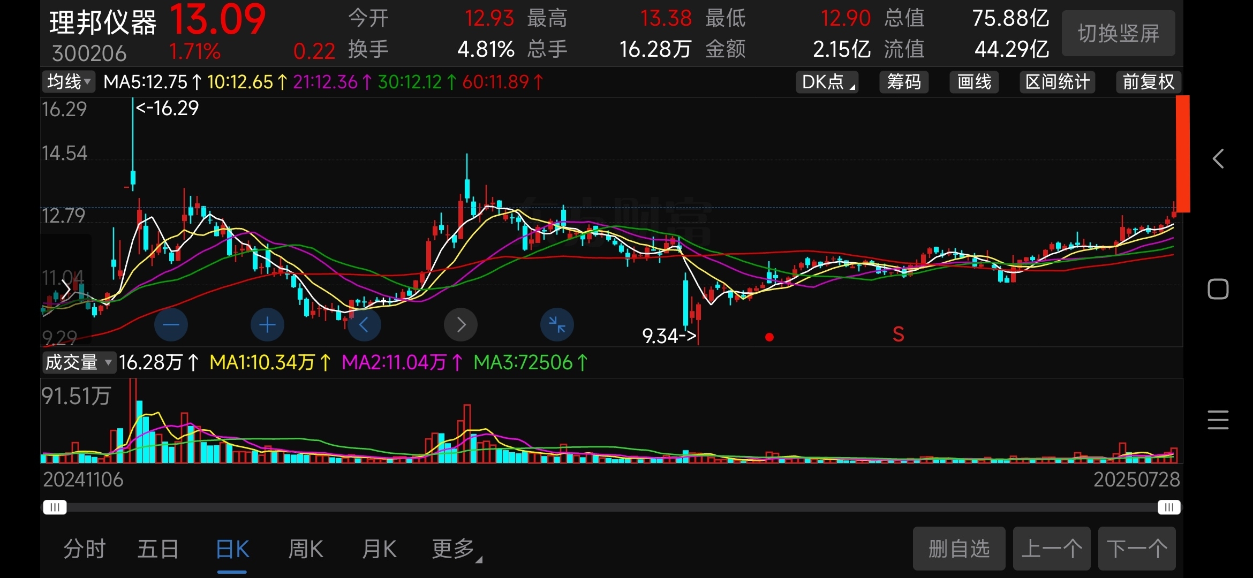This screenshot has width=1253, height=578.
Task: Expand left side panel arrow
Action: pyautogui.click(x=66, y=289)
